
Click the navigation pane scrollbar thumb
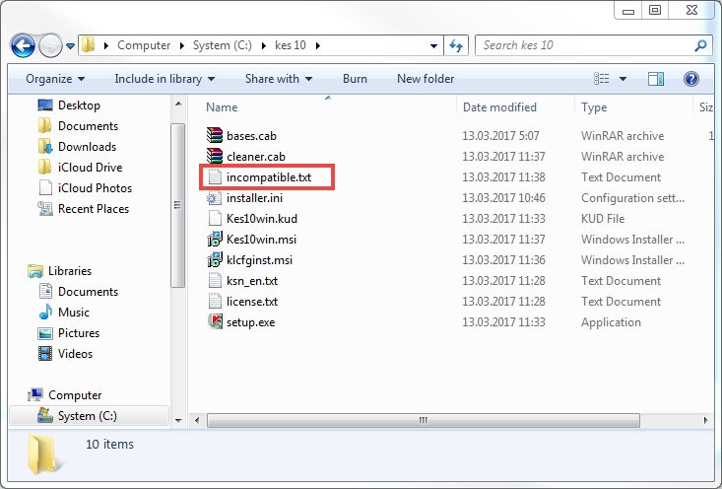pos(178,205)
